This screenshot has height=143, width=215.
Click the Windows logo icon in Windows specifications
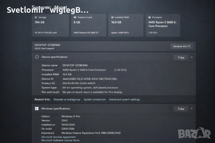37,109
